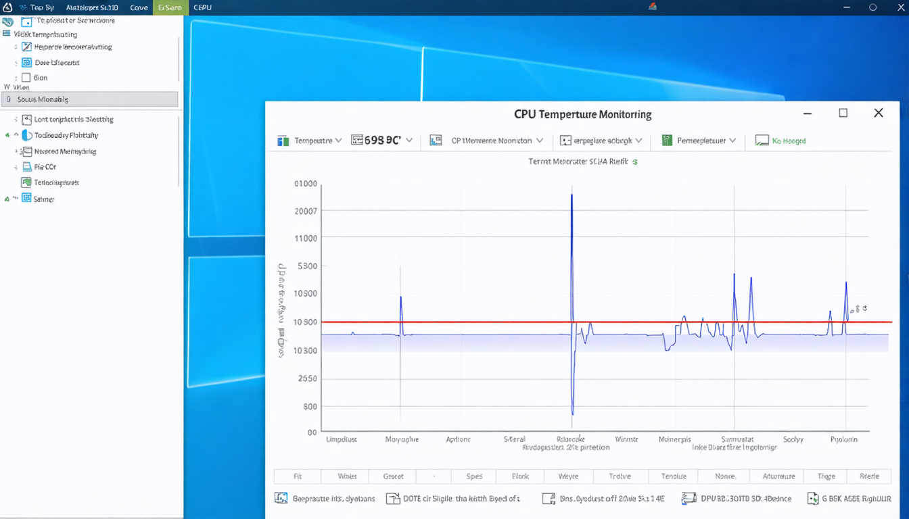Click the square icon of topmost sidebar row

click(x=26, y=22)
